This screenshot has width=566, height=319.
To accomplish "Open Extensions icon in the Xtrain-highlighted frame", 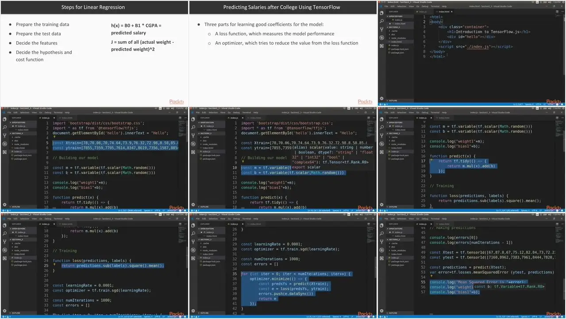I will click(4, 152).
